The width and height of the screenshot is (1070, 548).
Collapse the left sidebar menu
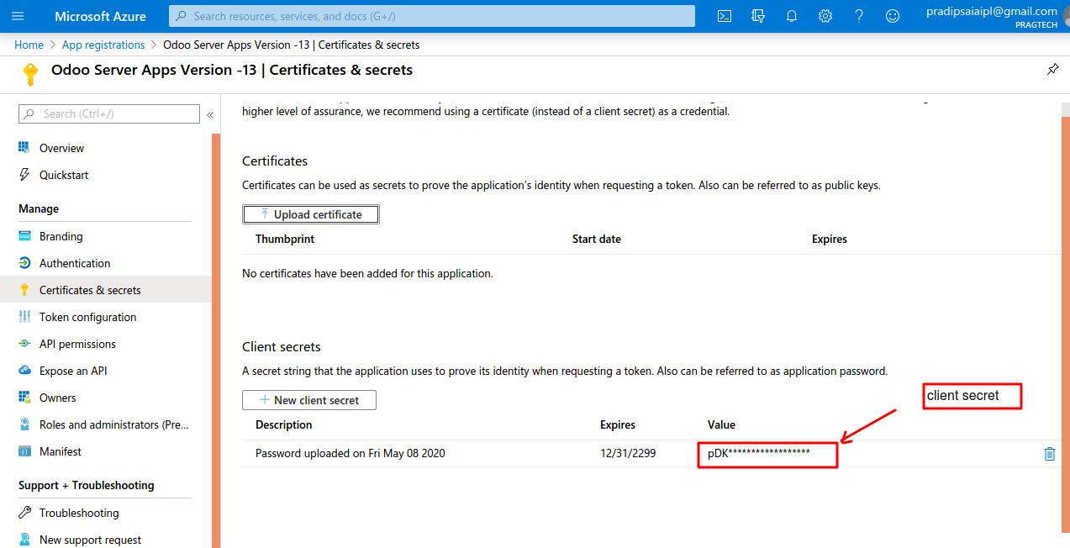click(x=210, y=114)
